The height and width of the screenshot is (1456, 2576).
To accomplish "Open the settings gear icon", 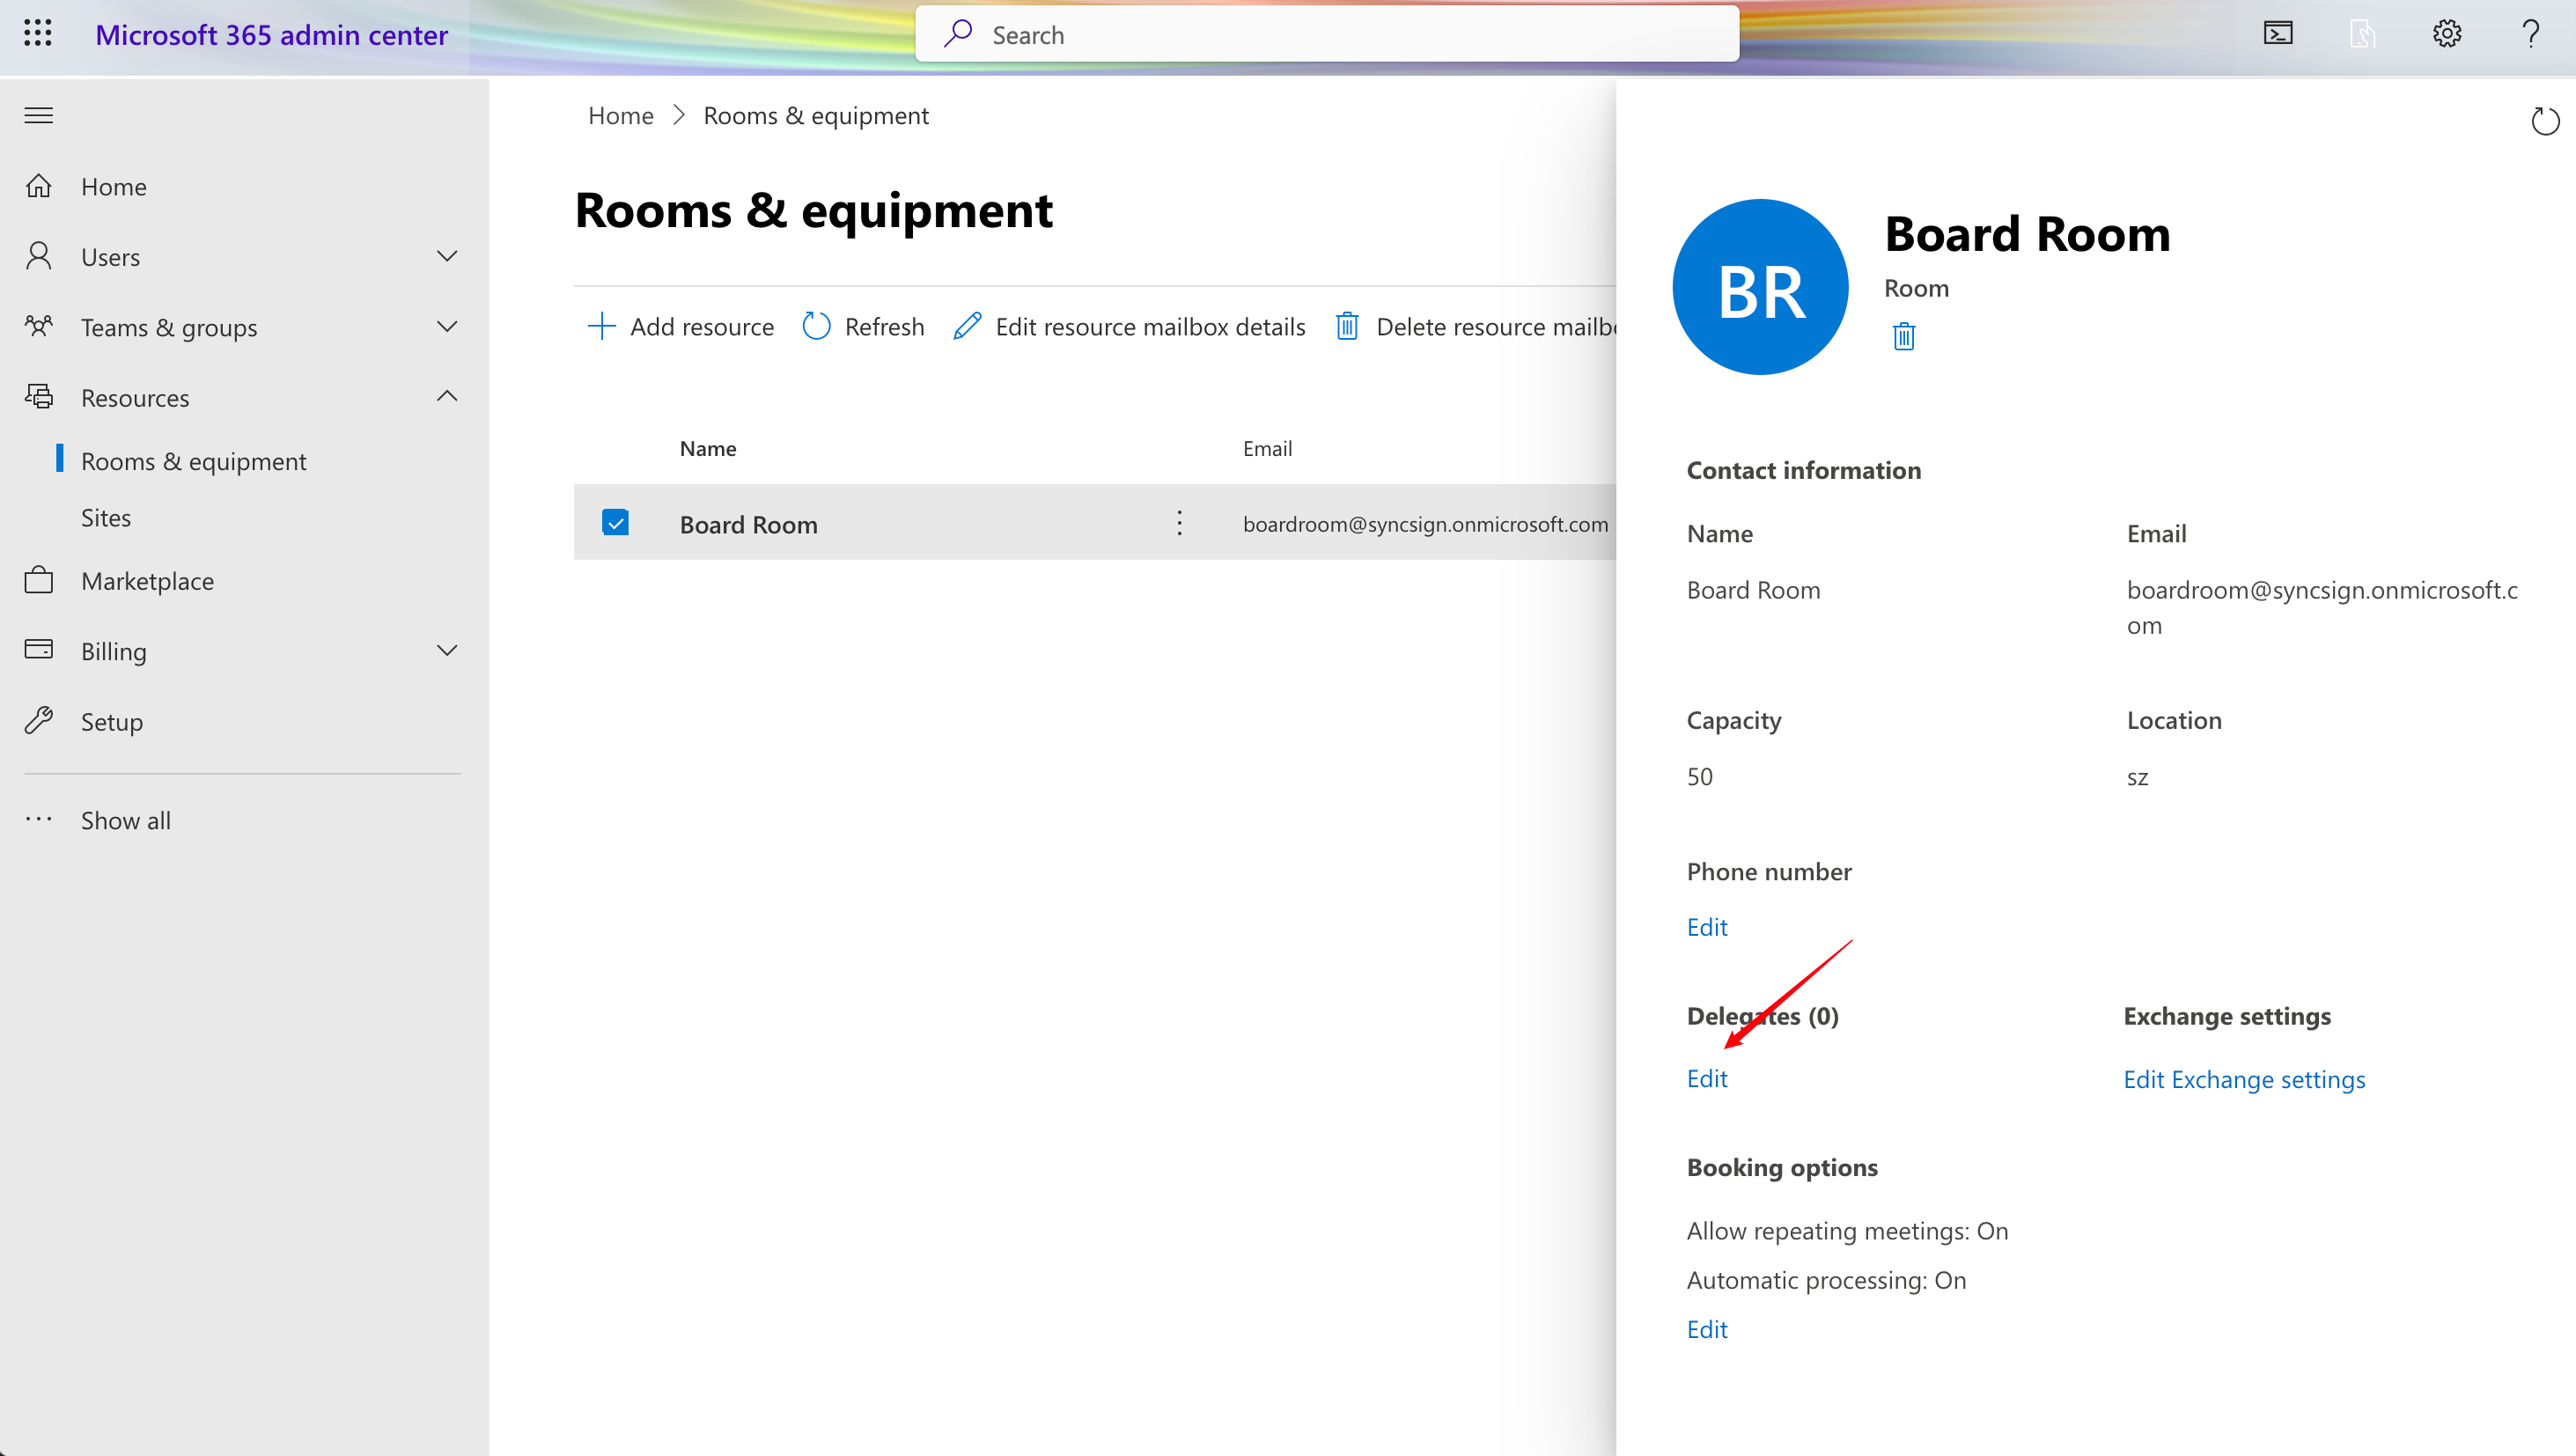I will point(2447,34).
